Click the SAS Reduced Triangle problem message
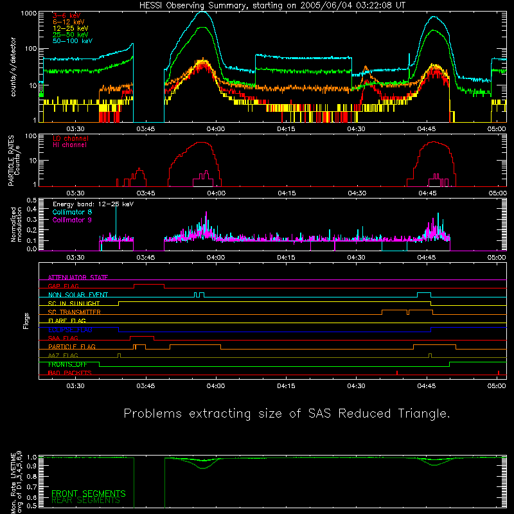514x514 pixels. pos(287,413)
